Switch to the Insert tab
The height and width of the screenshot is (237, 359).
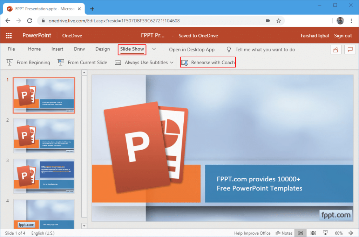click(57, 49)
